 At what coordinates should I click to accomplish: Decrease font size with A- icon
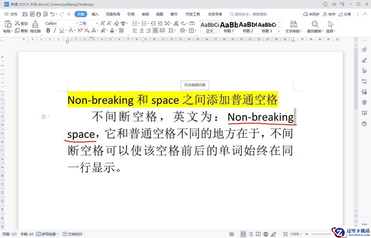point(110,23)
